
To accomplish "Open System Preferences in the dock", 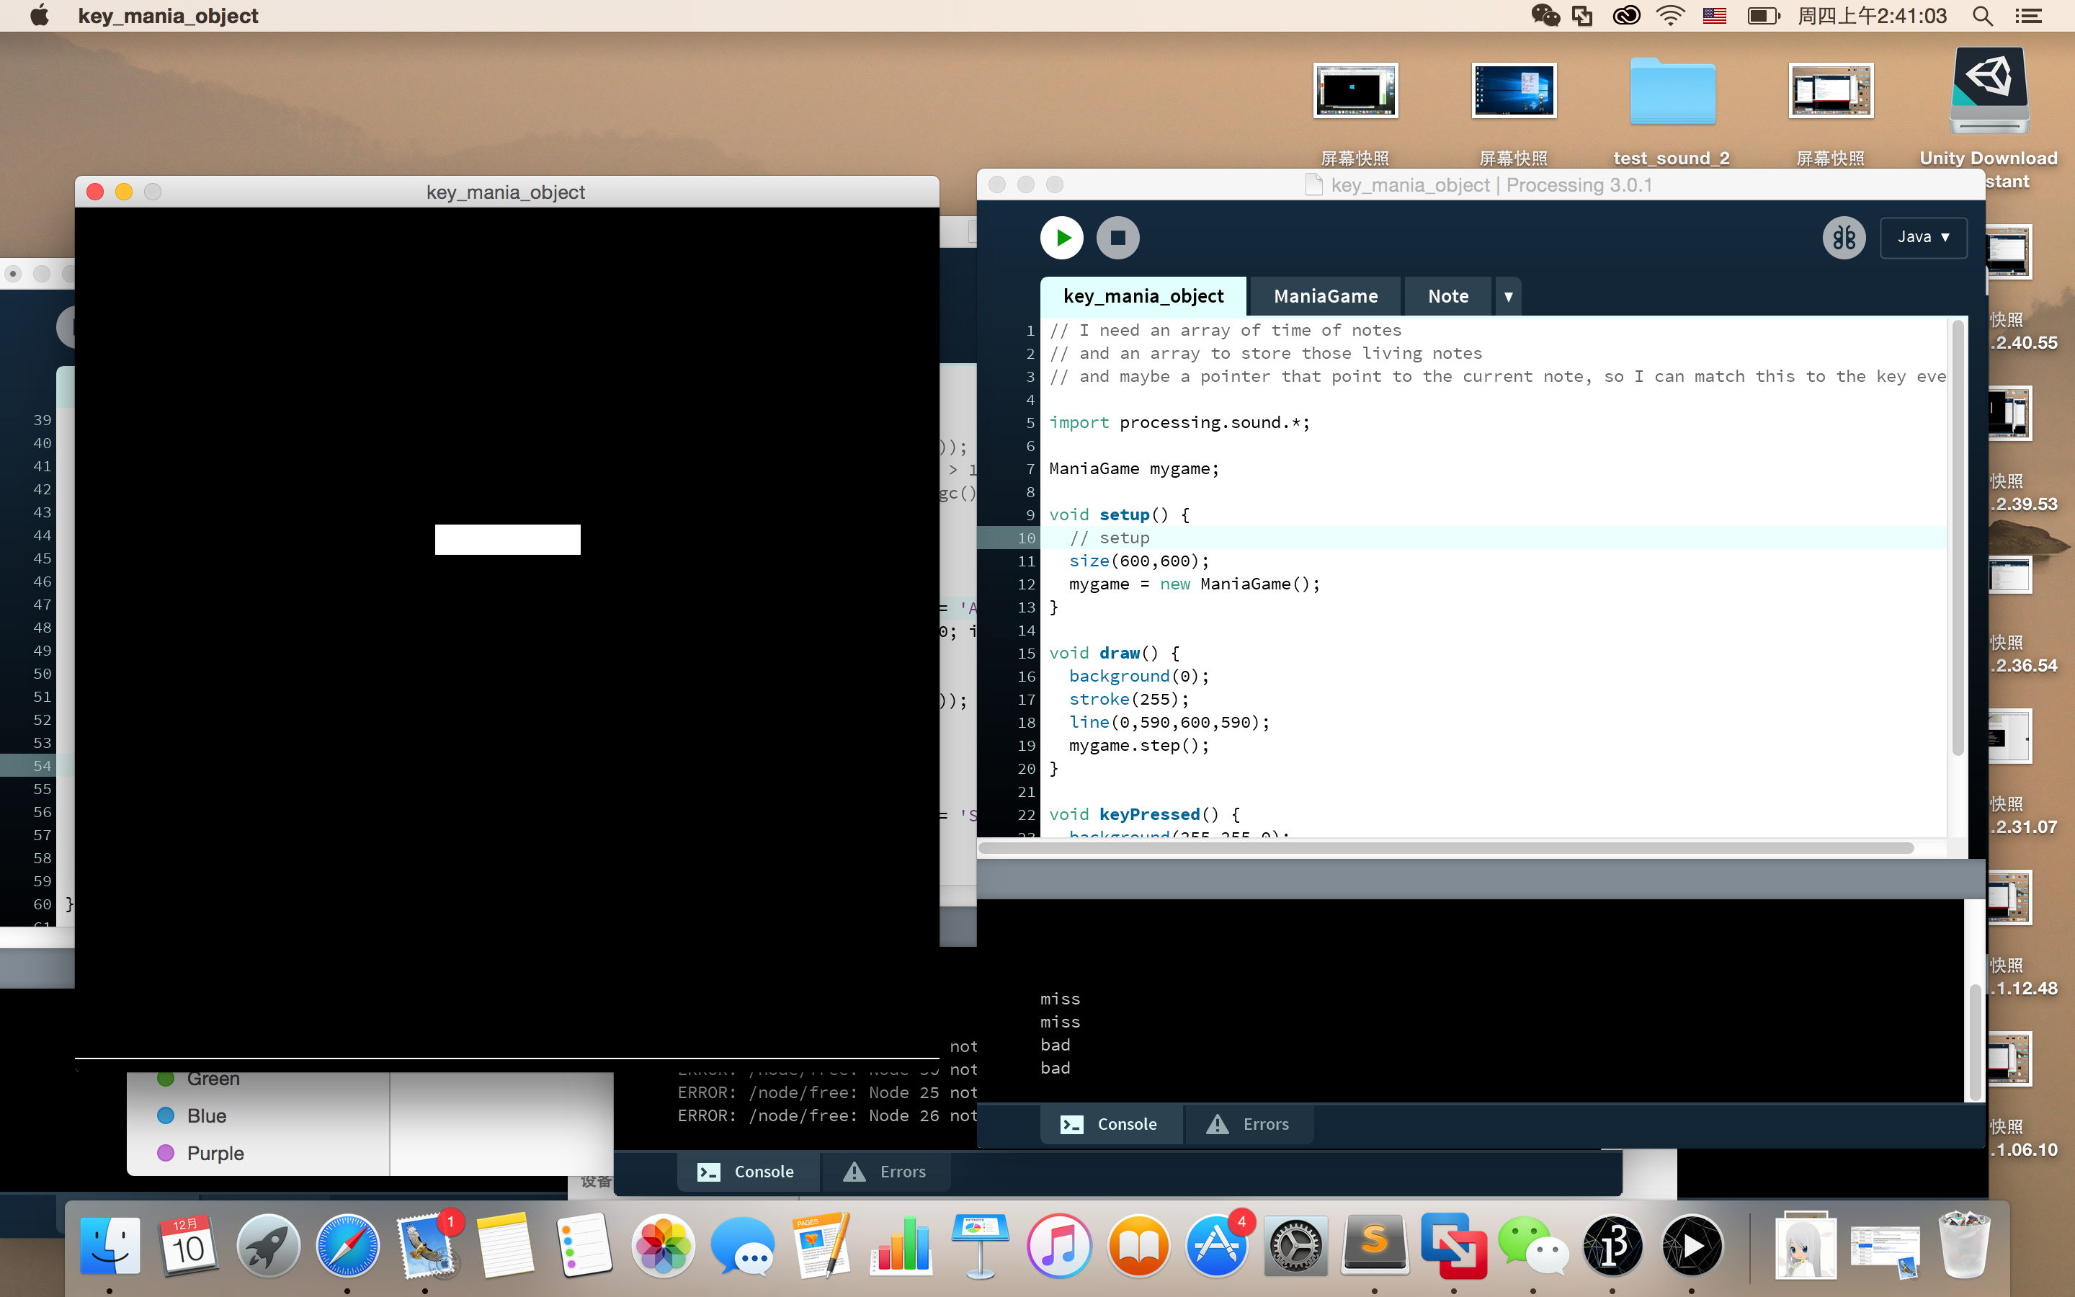I will pyautogui.click(x=1295, y=1246).
